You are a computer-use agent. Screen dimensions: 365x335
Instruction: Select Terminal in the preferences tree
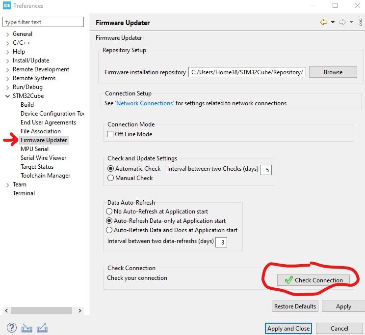(24, 193)
